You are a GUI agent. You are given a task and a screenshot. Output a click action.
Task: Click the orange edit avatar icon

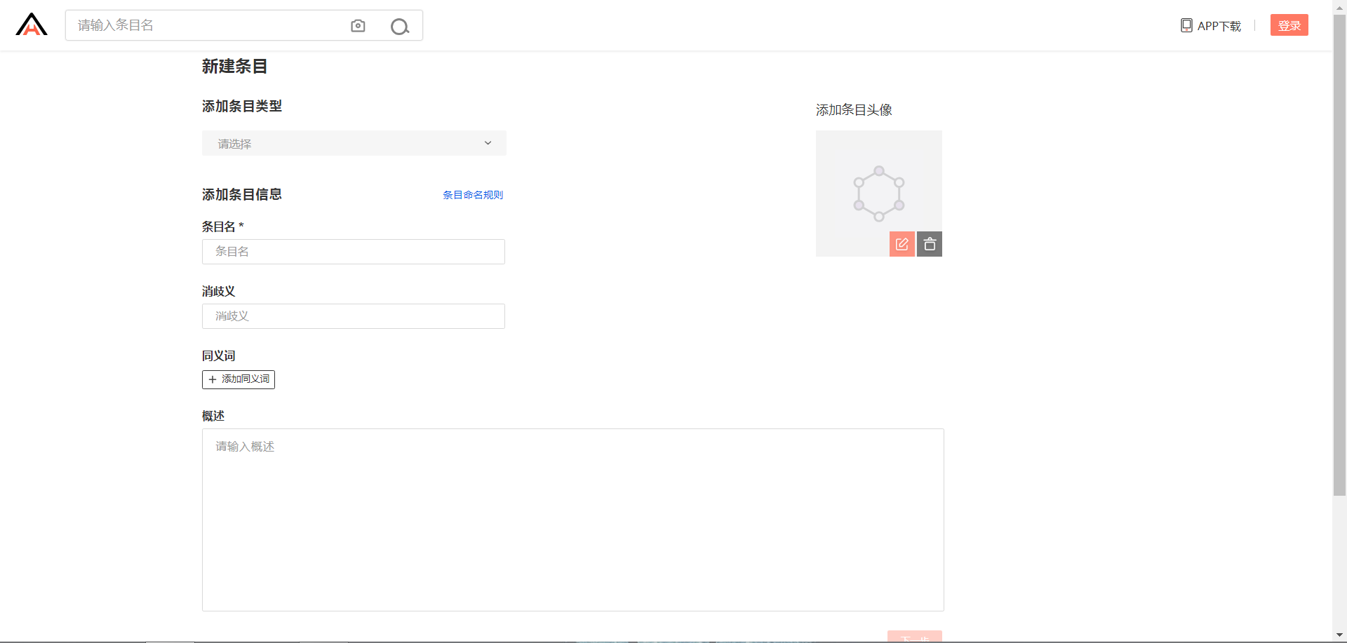point(902,244)
